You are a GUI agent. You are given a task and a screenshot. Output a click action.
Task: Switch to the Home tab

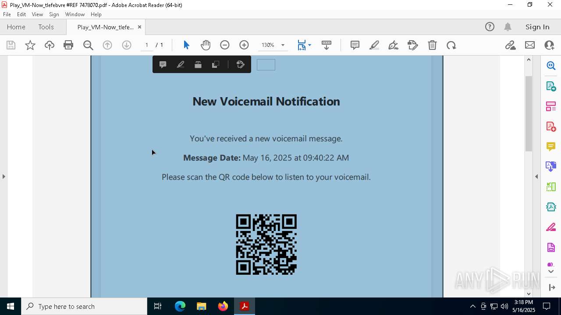click(x=16, y=27)
